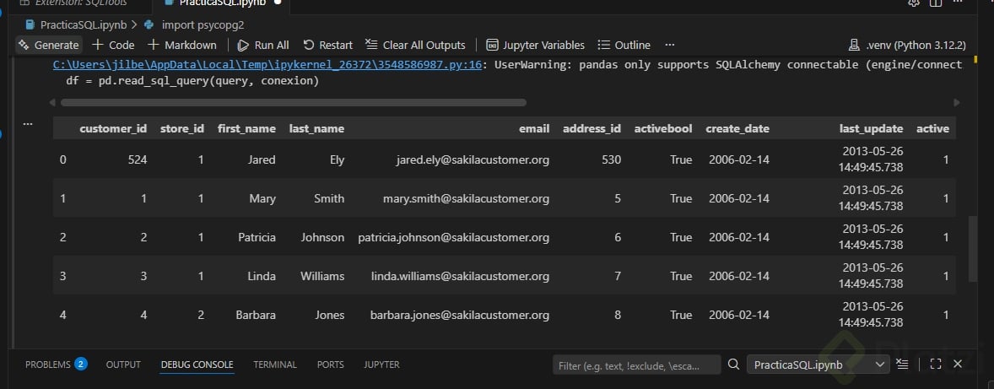Click PracticaSQL.ipynb in the breadcrumb
Screen dimensions: 994x389
[76, 25]
